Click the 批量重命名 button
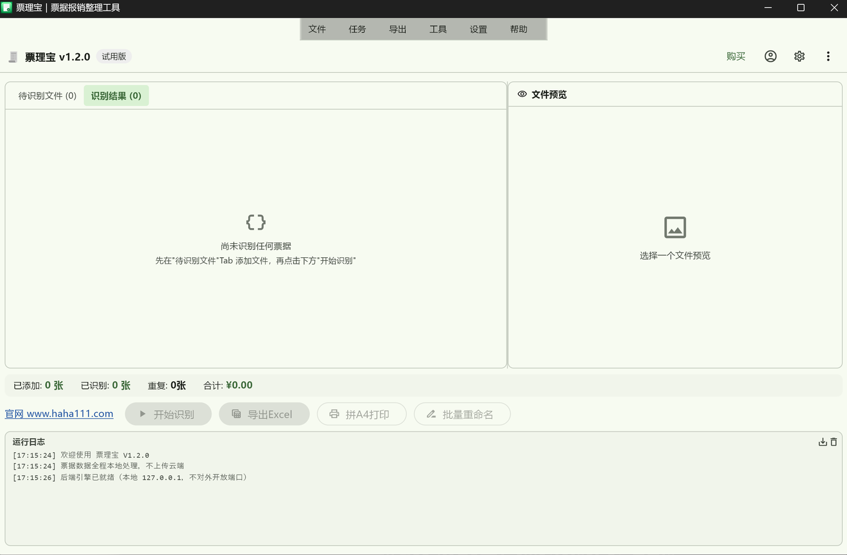This screenshot has height=555, width=847. pyautogui.click(x=462, y=414)
